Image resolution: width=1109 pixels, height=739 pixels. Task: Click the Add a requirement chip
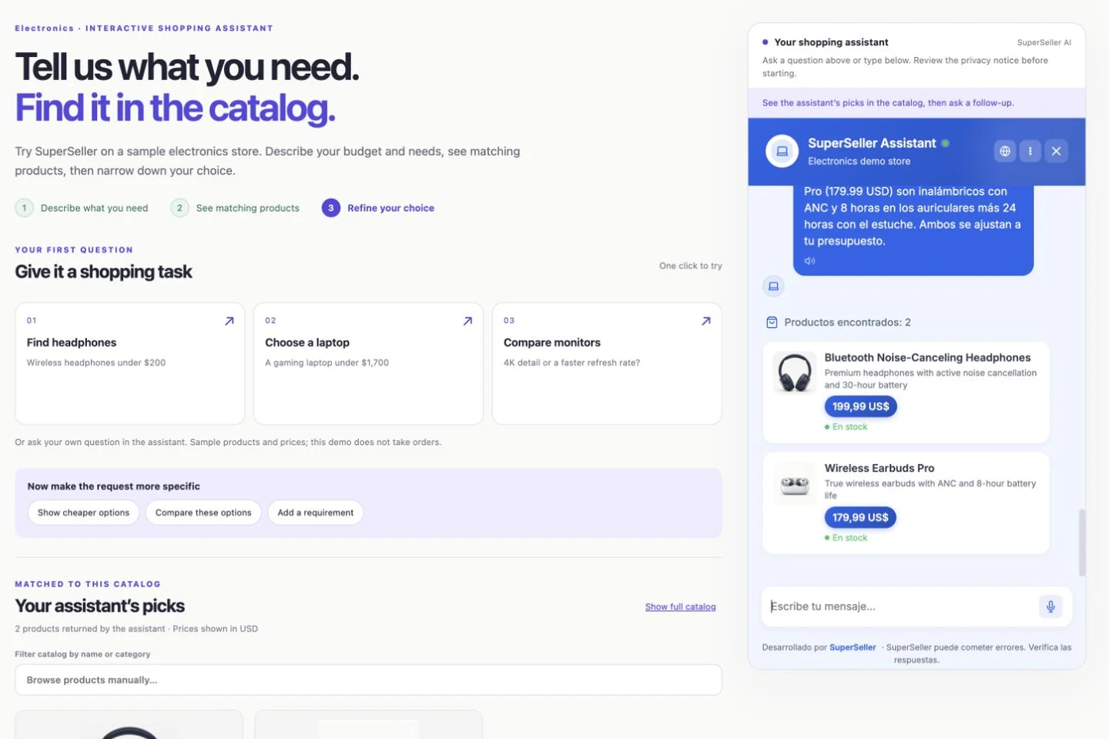316,513
